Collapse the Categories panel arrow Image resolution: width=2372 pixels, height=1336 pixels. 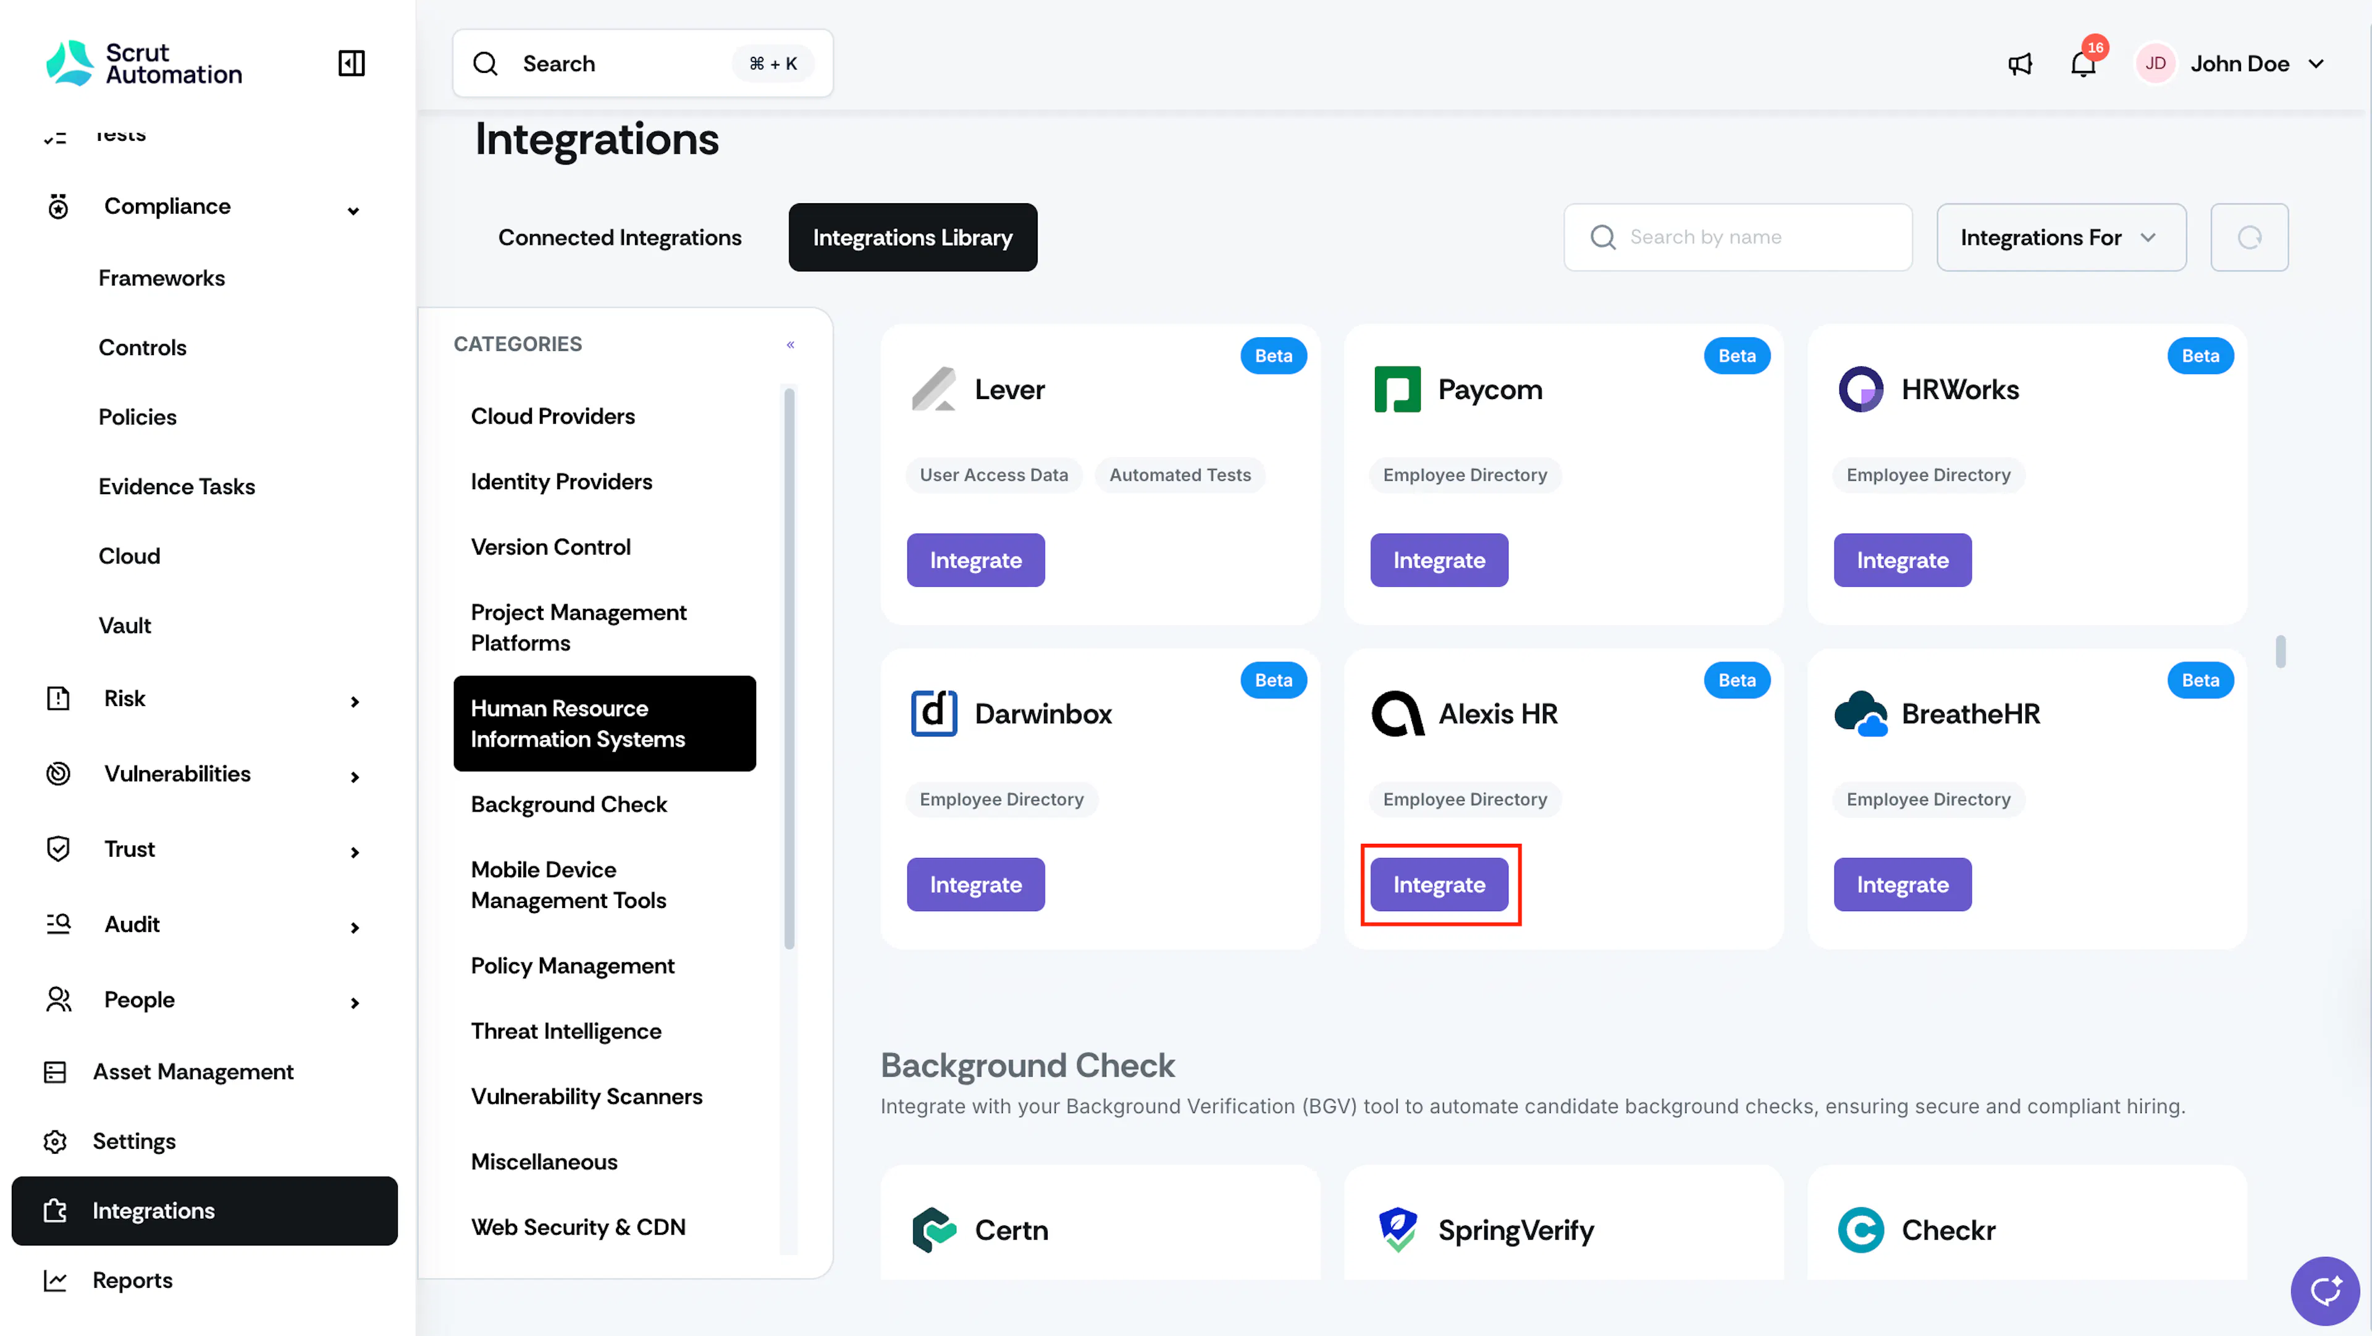(790, 345)
